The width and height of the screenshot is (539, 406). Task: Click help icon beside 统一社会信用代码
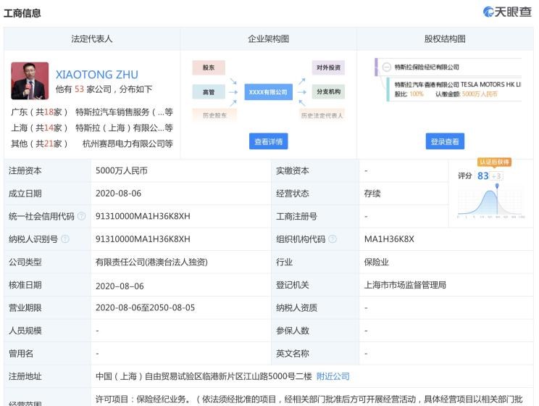82,217
